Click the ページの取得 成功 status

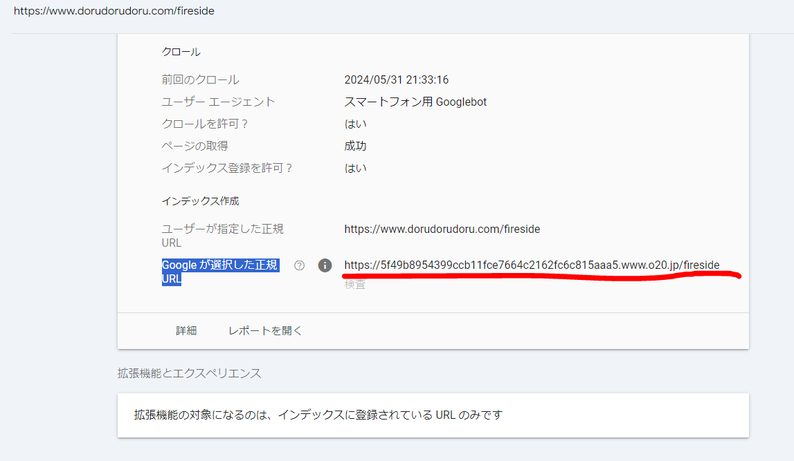[x=355, y=145]
